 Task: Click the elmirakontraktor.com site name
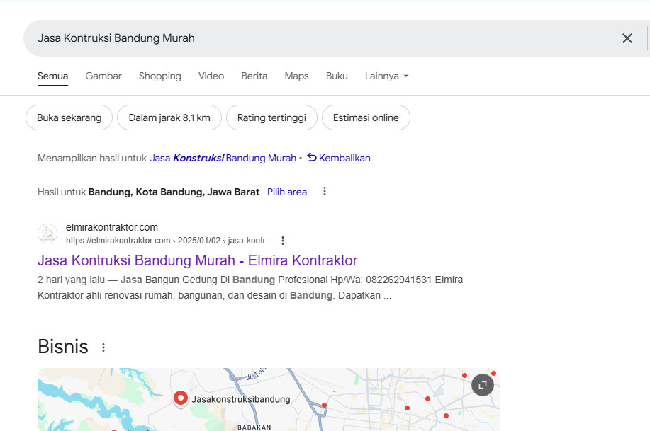click(112, 227)
